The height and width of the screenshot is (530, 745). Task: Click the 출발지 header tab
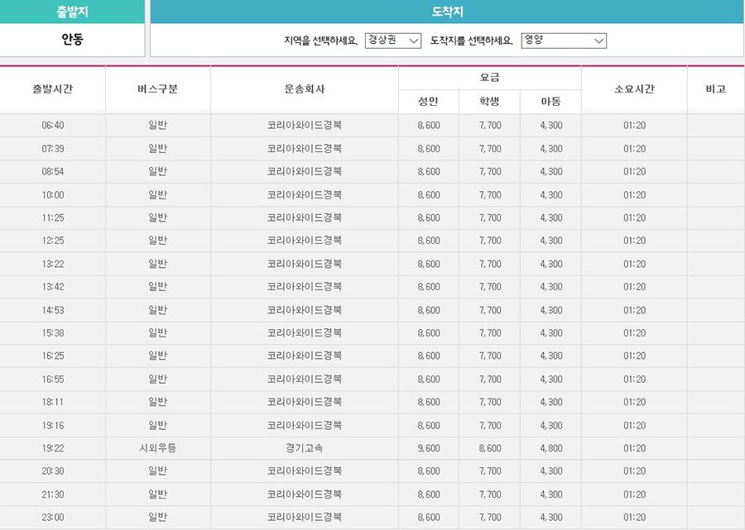[x=72, y=12]
